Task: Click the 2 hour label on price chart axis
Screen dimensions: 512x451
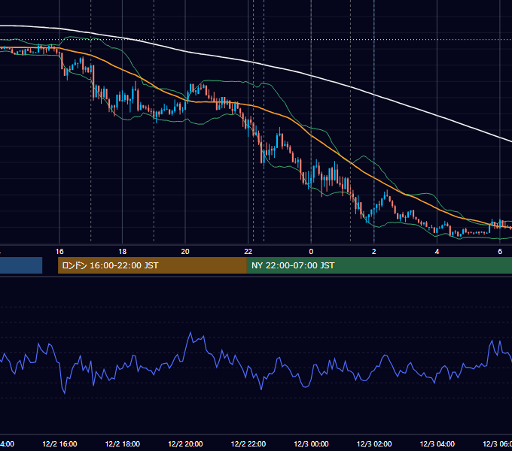Action: click(374, 252)
